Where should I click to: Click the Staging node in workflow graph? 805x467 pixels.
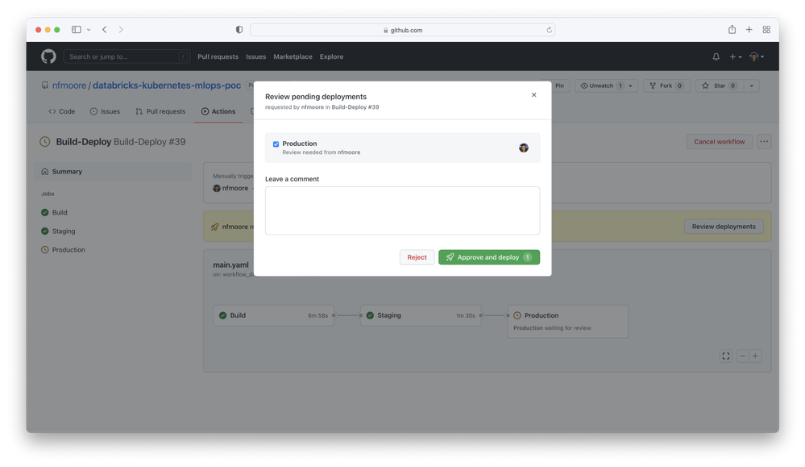click(421, 315)
